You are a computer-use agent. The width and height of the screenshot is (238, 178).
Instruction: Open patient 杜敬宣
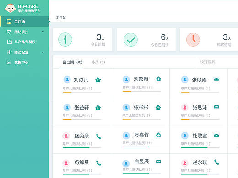[x=200, y=136]
